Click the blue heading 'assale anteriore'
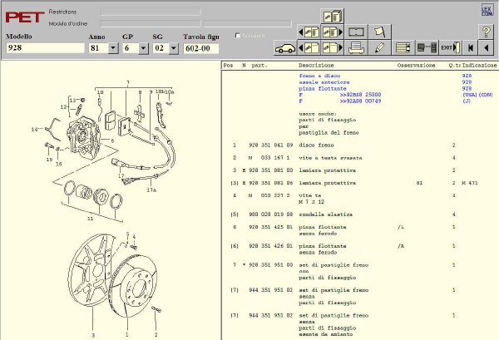This screenshot has height=340, width=499. [324, 82]
